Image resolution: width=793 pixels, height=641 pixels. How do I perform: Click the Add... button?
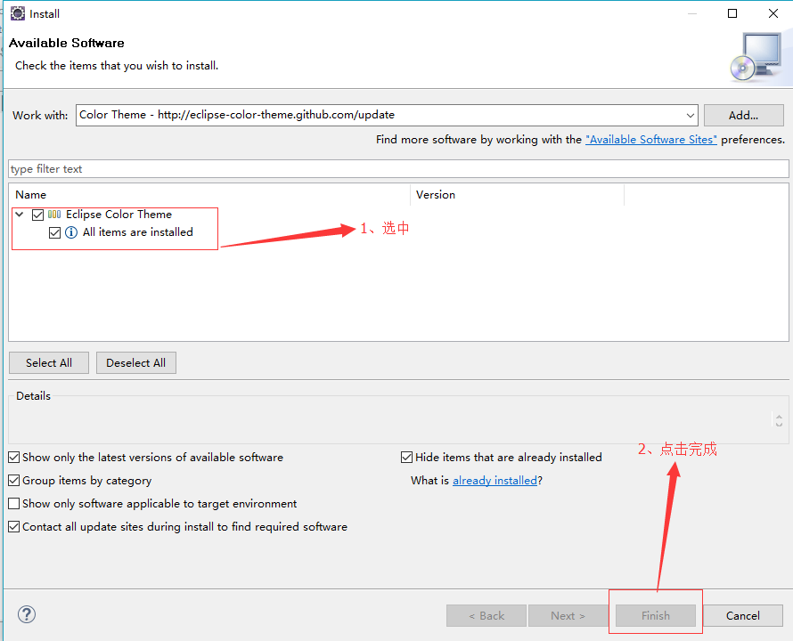click(743, 115)
